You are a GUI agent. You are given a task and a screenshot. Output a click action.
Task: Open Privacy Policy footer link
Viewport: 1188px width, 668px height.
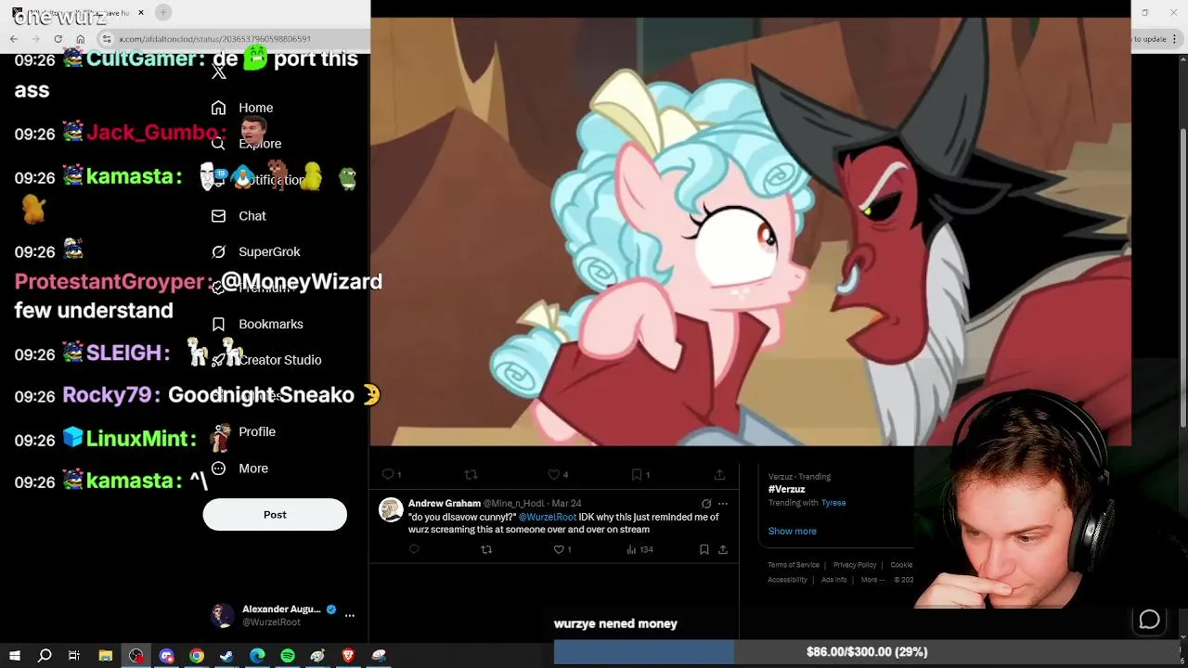click(855, 565)
